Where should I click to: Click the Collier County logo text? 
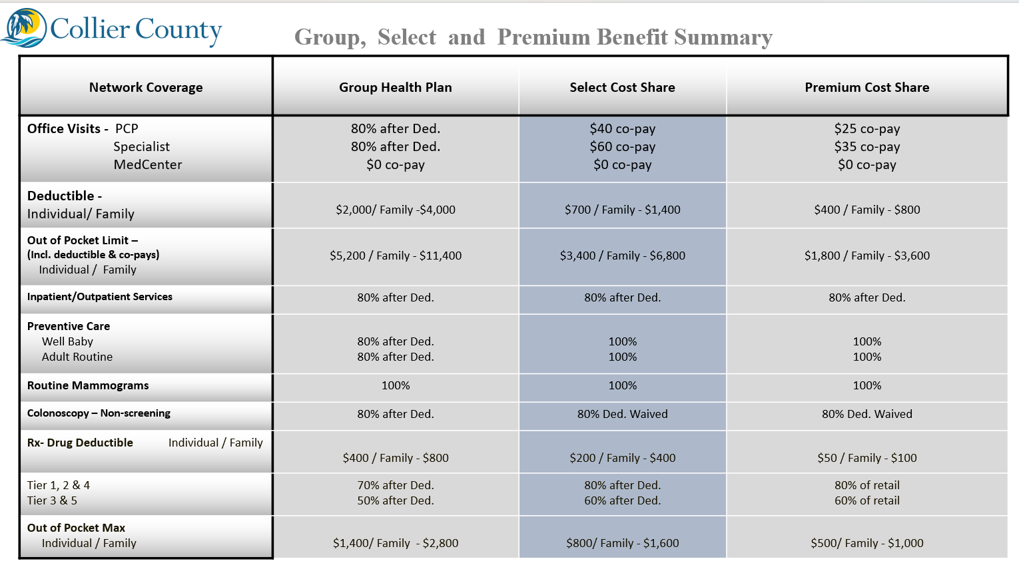136,30
